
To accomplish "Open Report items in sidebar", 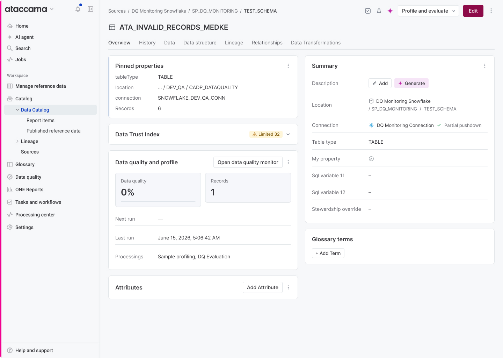I will click(41, 120).
